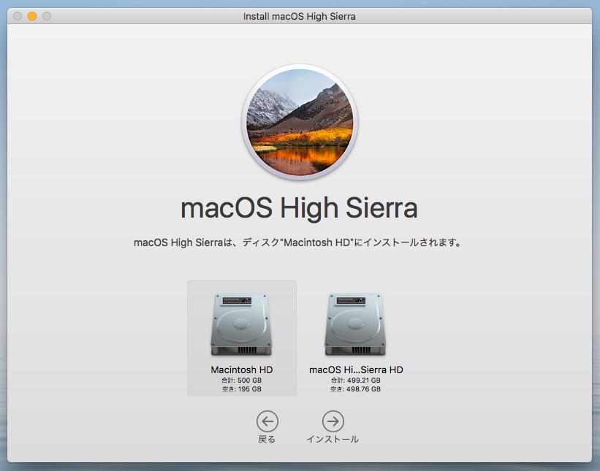
Task: Click the 合計: 500 GB text
Action: 241,380
